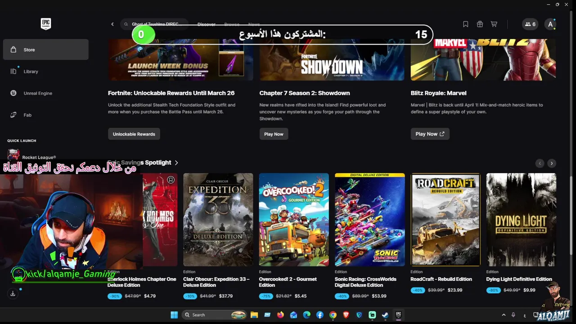Viewport: 576px width, 324px height.
Task: Show next Epic Savings carousel items
Action: click(x=552, y=163)
